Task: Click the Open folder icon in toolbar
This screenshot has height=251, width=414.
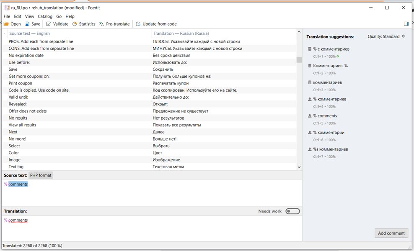Action: point(6,24)
